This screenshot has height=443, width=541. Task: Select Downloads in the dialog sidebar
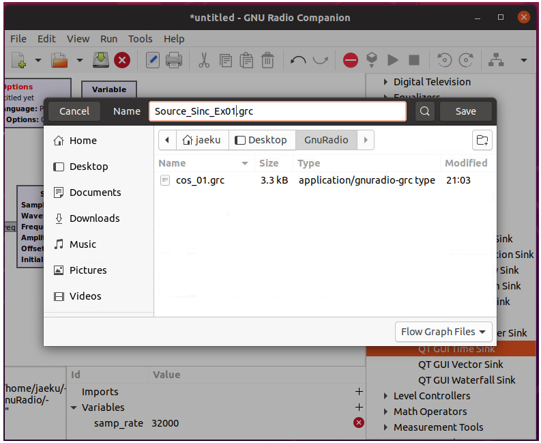pos(99,218)
